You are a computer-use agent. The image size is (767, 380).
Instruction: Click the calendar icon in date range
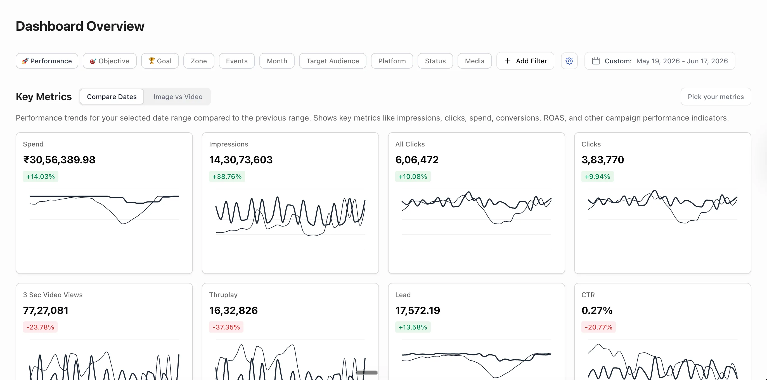tap(595, 61)
